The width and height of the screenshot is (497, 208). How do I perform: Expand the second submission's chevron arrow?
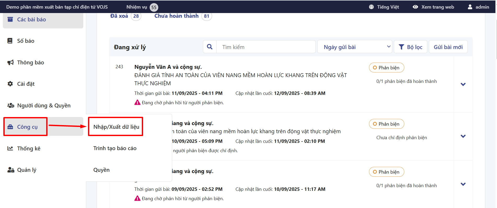[x=463, y=136]
